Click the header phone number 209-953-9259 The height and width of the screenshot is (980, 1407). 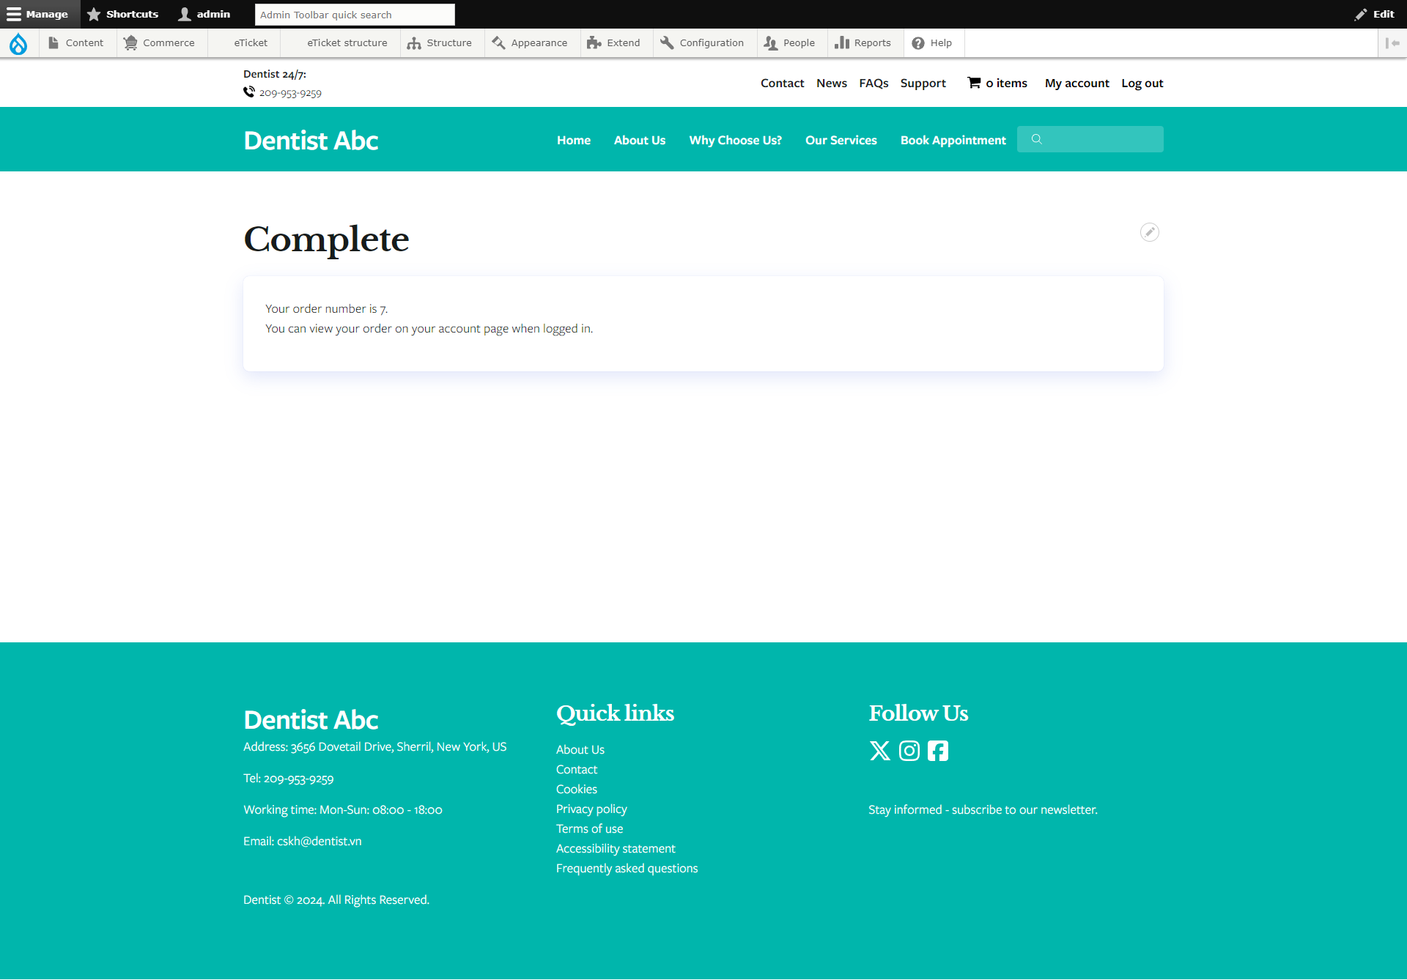[x=290, y=93]
